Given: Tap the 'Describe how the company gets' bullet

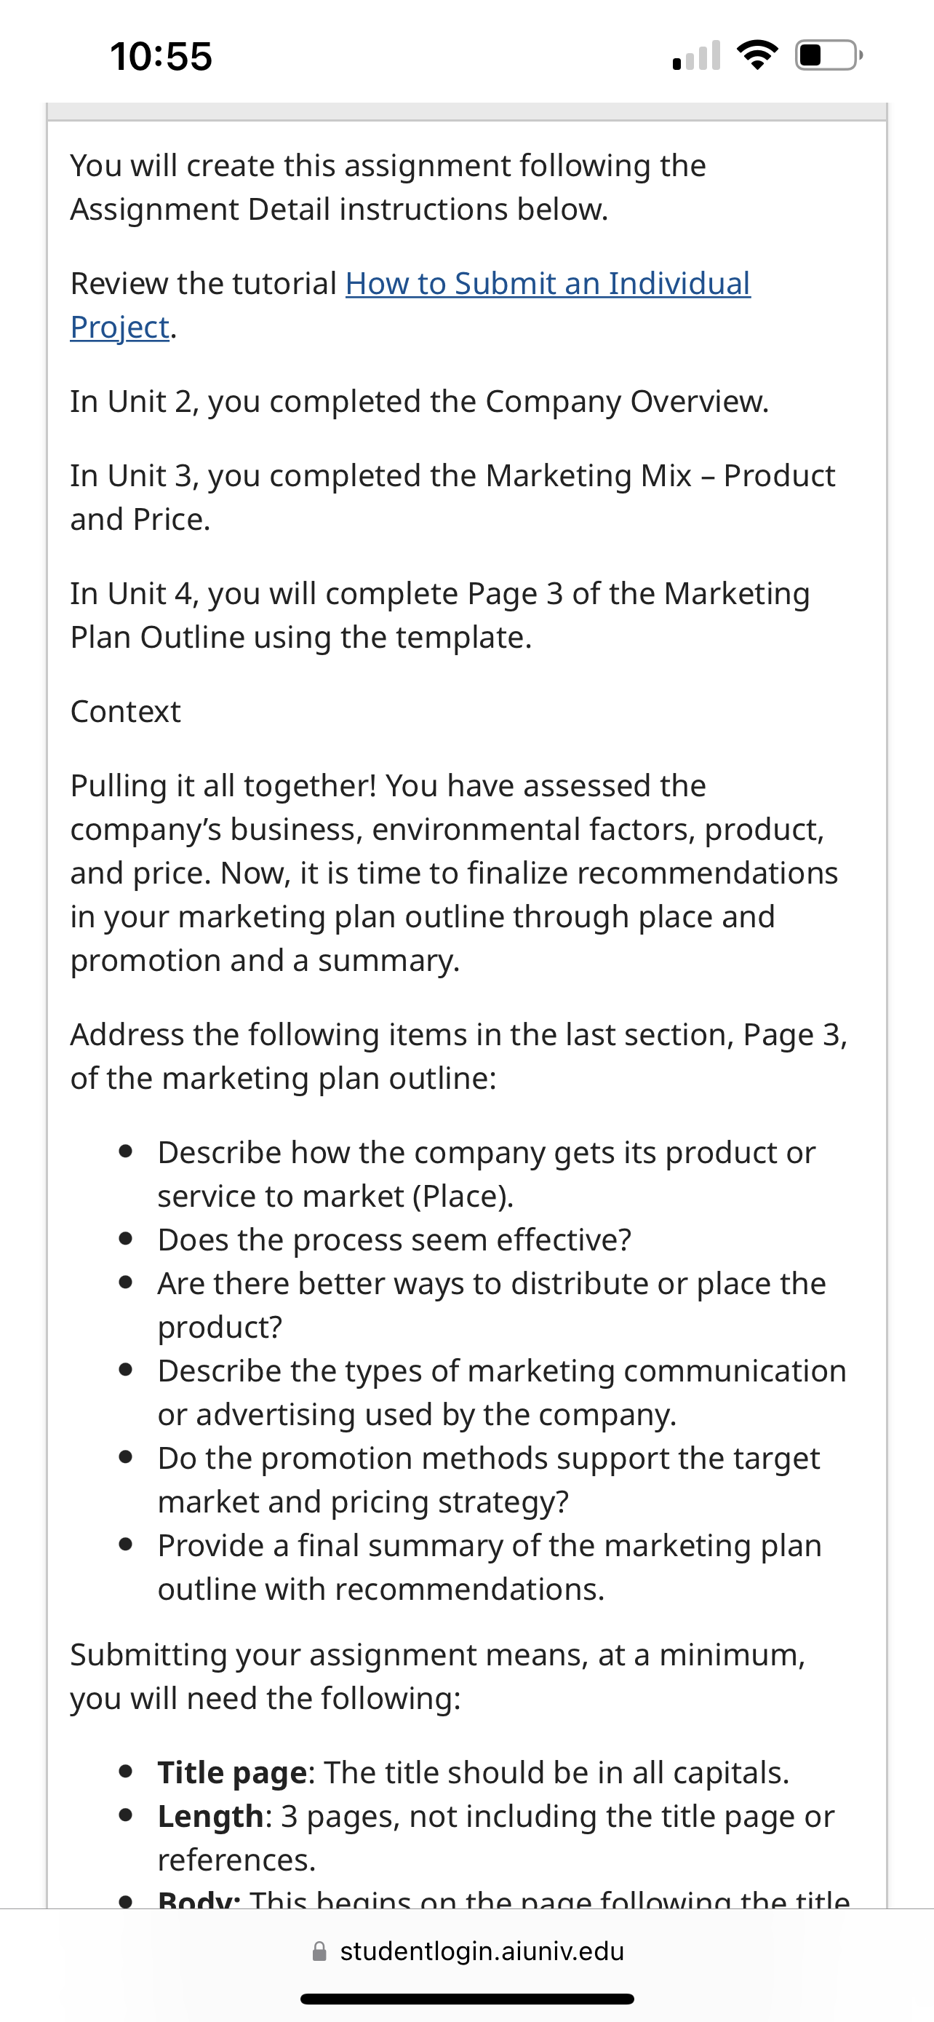Looking at the screenshot, I should coord(487,1174).
